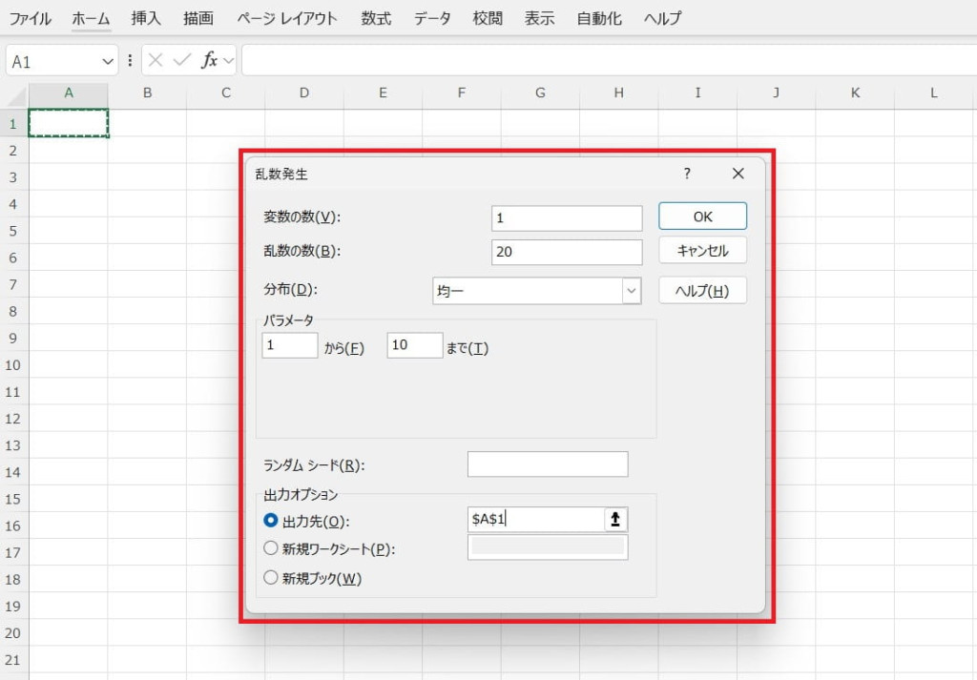The height and width of the screenshot is (680, 977).
Task: Click the ランダム シード input field
Action: pyautogui.click(x=548, y=464)
